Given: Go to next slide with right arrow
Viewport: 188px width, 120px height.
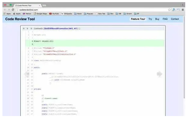Looking at the screenshot, I should (x=159, y=74).
